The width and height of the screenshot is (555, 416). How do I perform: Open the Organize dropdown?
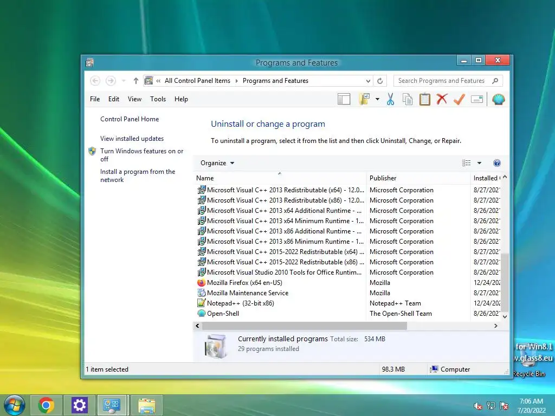coord(217,163)
